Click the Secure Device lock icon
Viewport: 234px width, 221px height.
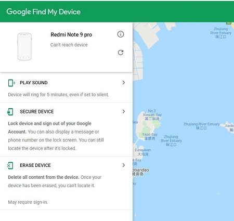(10, 112)
